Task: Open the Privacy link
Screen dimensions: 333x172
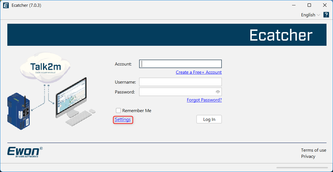Action: click(x=308, y=156)
